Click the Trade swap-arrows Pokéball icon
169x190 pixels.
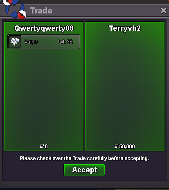tap(15, 9)
